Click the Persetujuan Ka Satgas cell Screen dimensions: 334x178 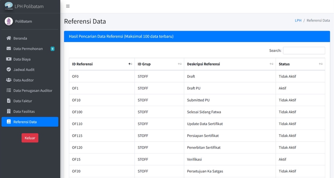pyautogui.click(x=230, y=171)
